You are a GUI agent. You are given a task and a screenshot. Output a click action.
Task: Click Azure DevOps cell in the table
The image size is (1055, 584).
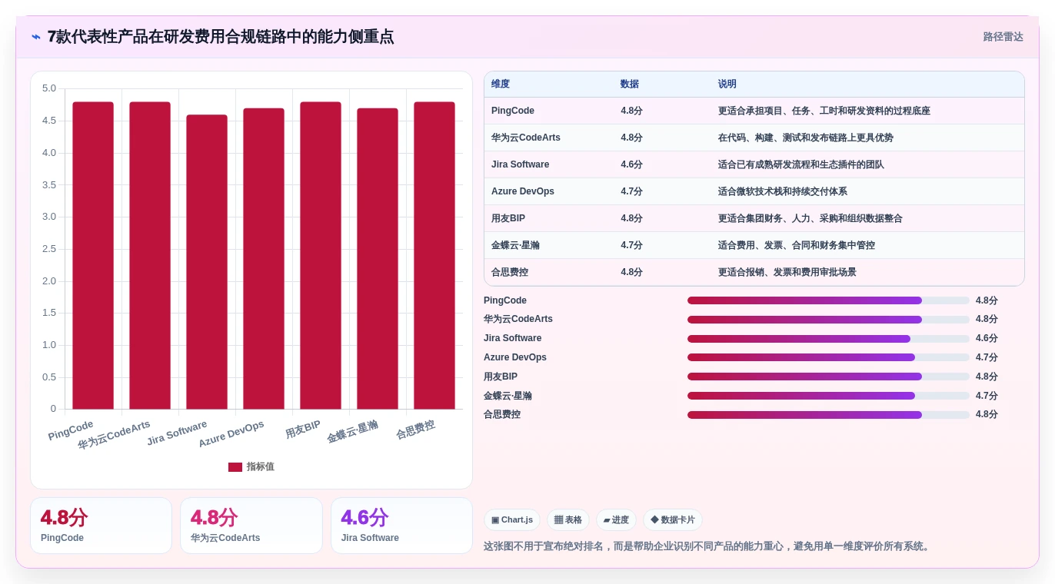[523, 191]
